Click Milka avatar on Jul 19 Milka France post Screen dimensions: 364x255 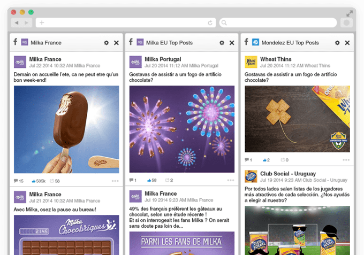[135, 196]
